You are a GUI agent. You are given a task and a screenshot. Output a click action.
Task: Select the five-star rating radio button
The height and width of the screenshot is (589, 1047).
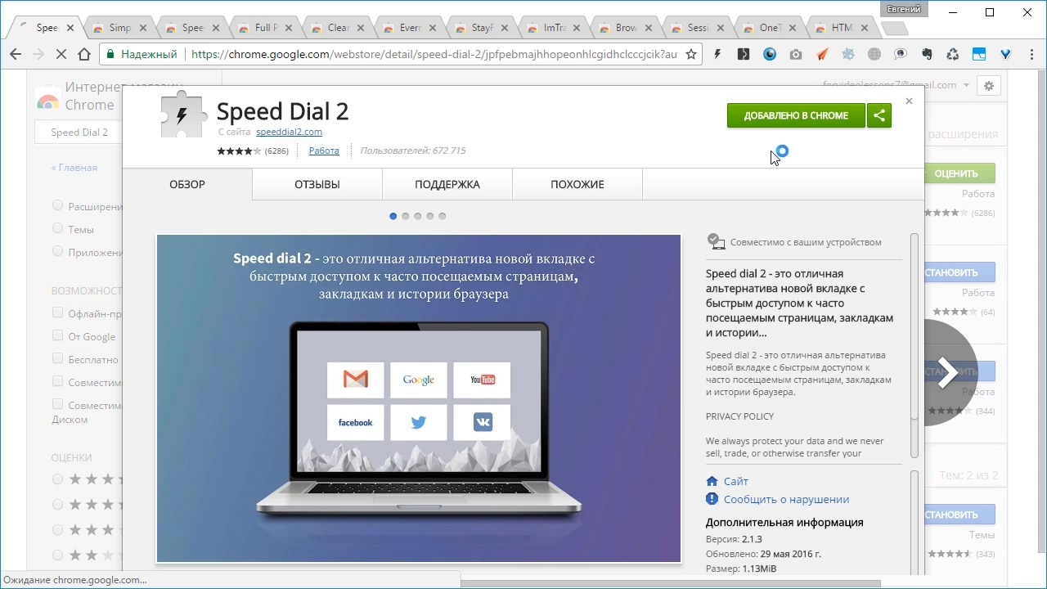(57, 479)
